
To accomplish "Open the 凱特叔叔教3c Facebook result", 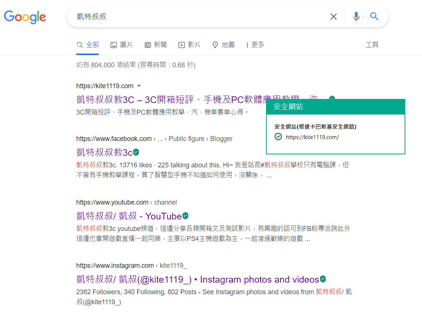I will pos(104,152).
